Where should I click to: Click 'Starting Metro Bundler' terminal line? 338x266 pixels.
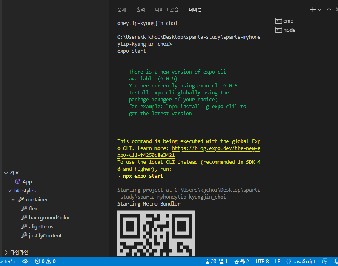tap(149, 204)
